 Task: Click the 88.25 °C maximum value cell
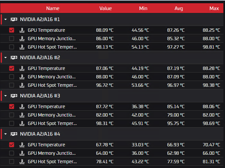211,30
